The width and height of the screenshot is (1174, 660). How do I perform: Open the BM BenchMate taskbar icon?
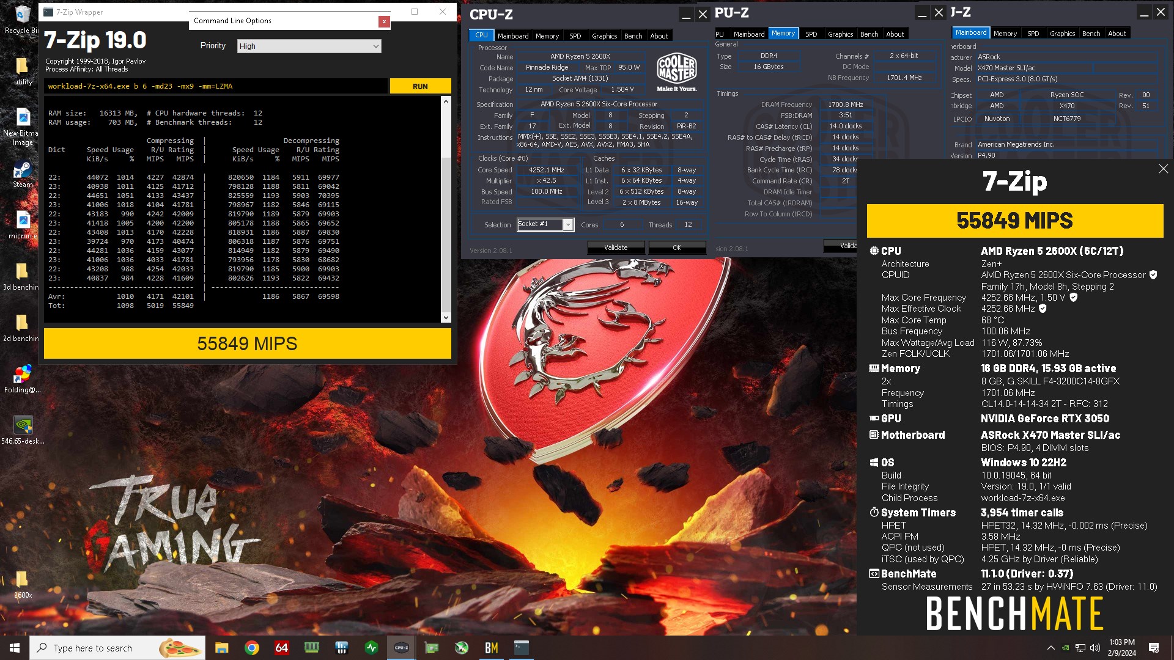pos(491,648)
